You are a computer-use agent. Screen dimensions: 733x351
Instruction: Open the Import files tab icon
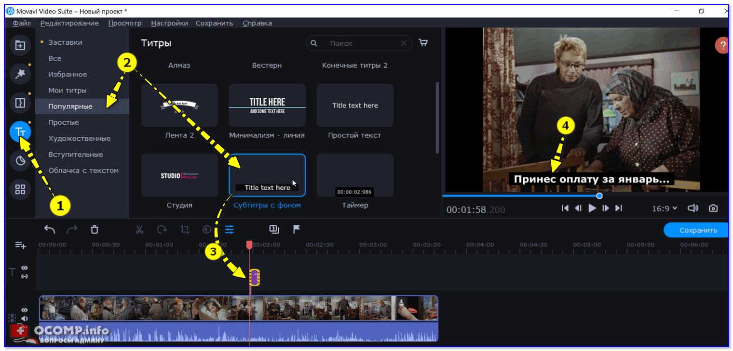[20, 46]
